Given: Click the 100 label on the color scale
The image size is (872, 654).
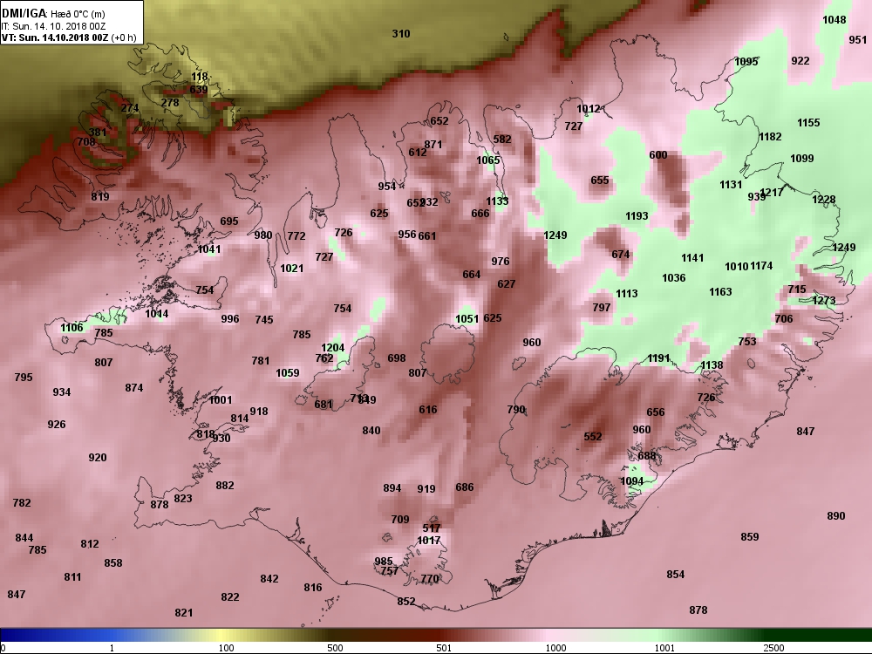Looking at the screenshot, I should [226, 648].
